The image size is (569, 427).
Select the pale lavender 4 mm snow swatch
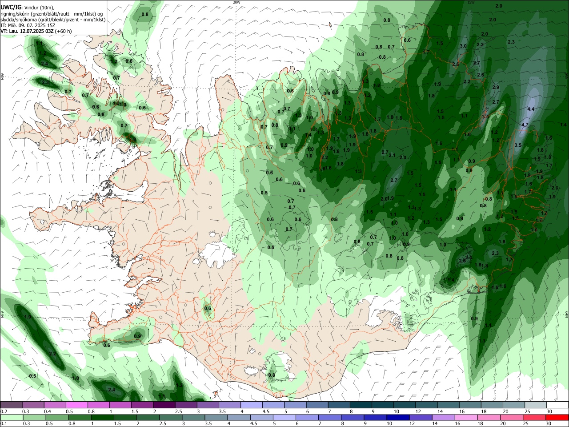252,405
